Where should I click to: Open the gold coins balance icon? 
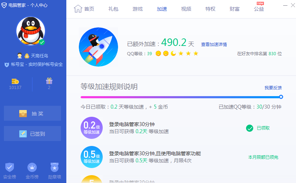coord(15,81)
